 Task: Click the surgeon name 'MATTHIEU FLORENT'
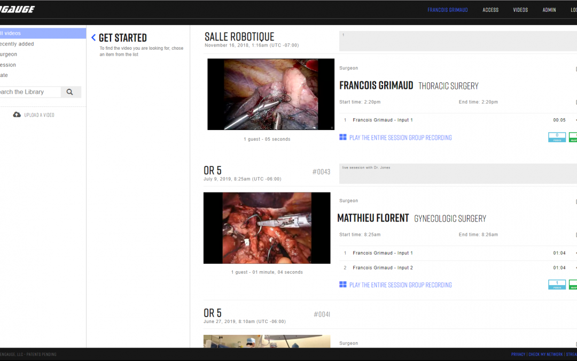pos(373,218)
